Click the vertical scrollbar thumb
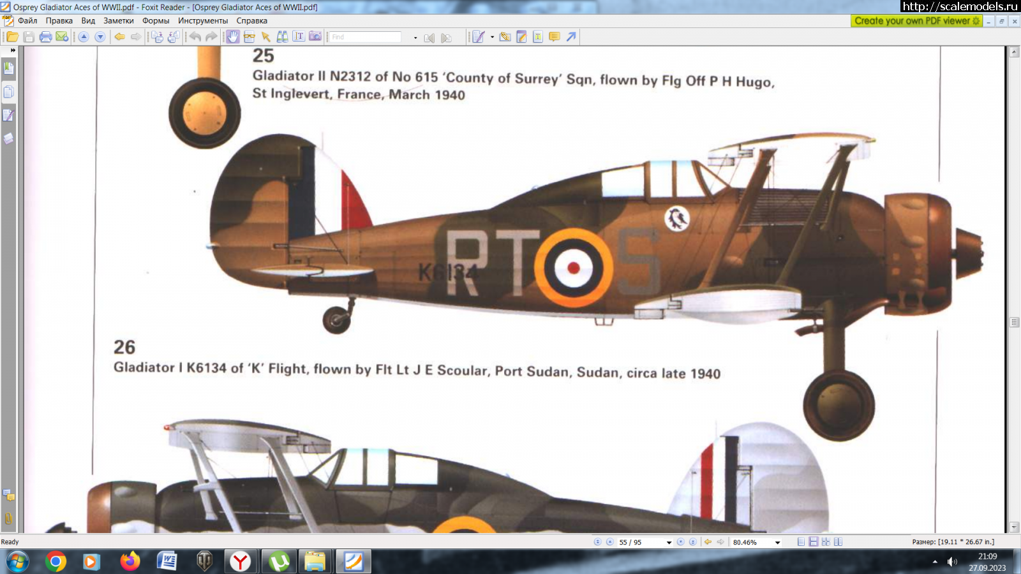1021x574 pixels. coord(1015,322)
